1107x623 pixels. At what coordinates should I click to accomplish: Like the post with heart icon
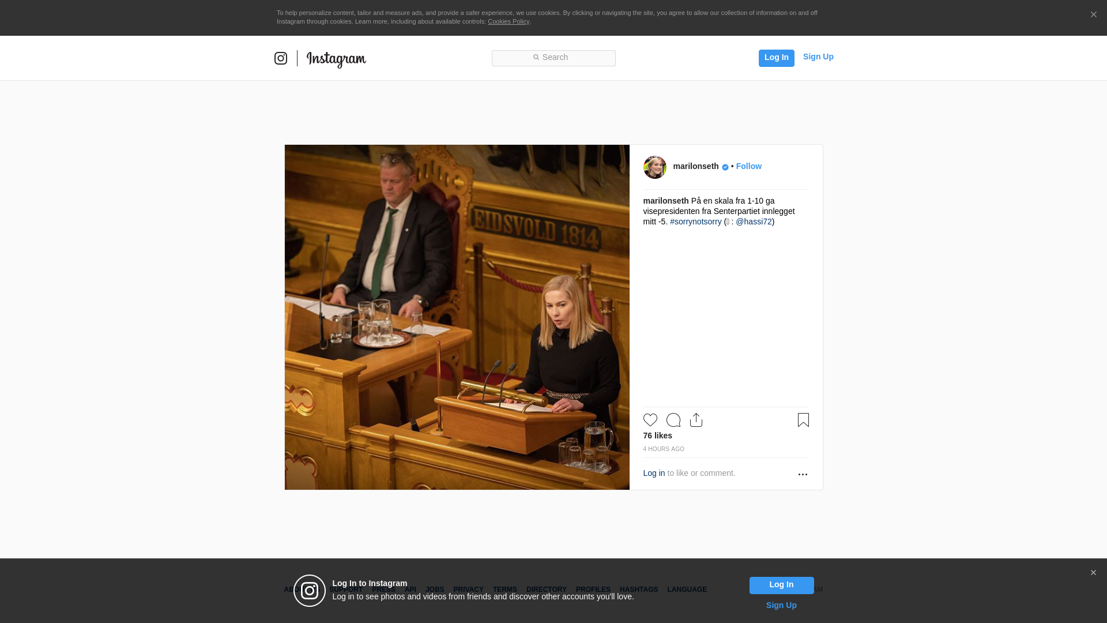tap(650, 420)
